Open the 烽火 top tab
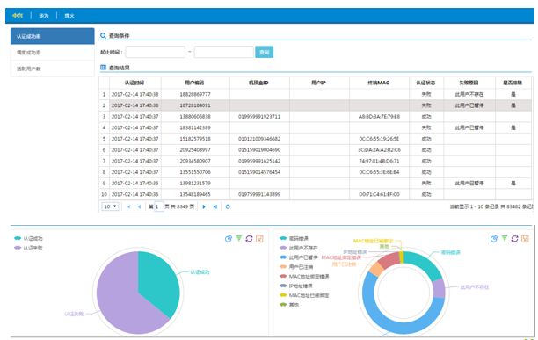 pos(69,16)
